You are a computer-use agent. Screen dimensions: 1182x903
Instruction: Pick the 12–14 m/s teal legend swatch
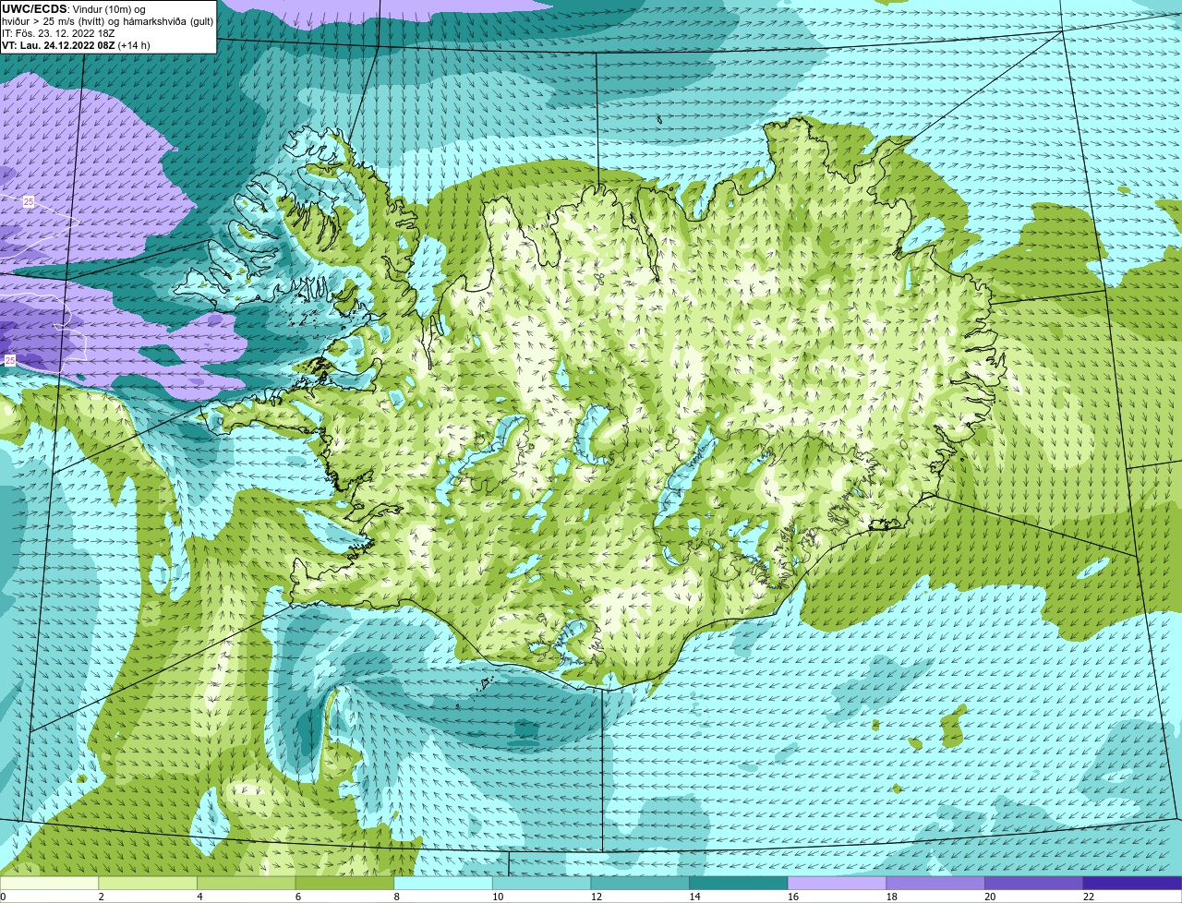[640, 883]
